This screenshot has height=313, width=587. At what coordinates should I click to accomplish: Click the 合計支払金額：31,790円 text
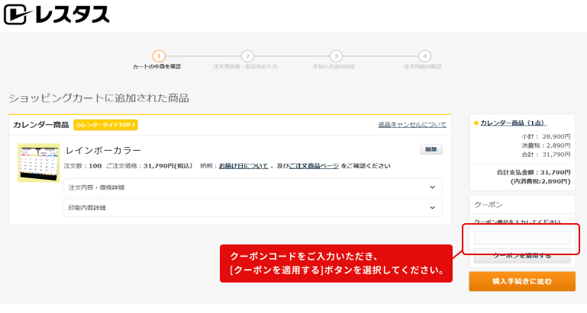(x=534, y=173)
